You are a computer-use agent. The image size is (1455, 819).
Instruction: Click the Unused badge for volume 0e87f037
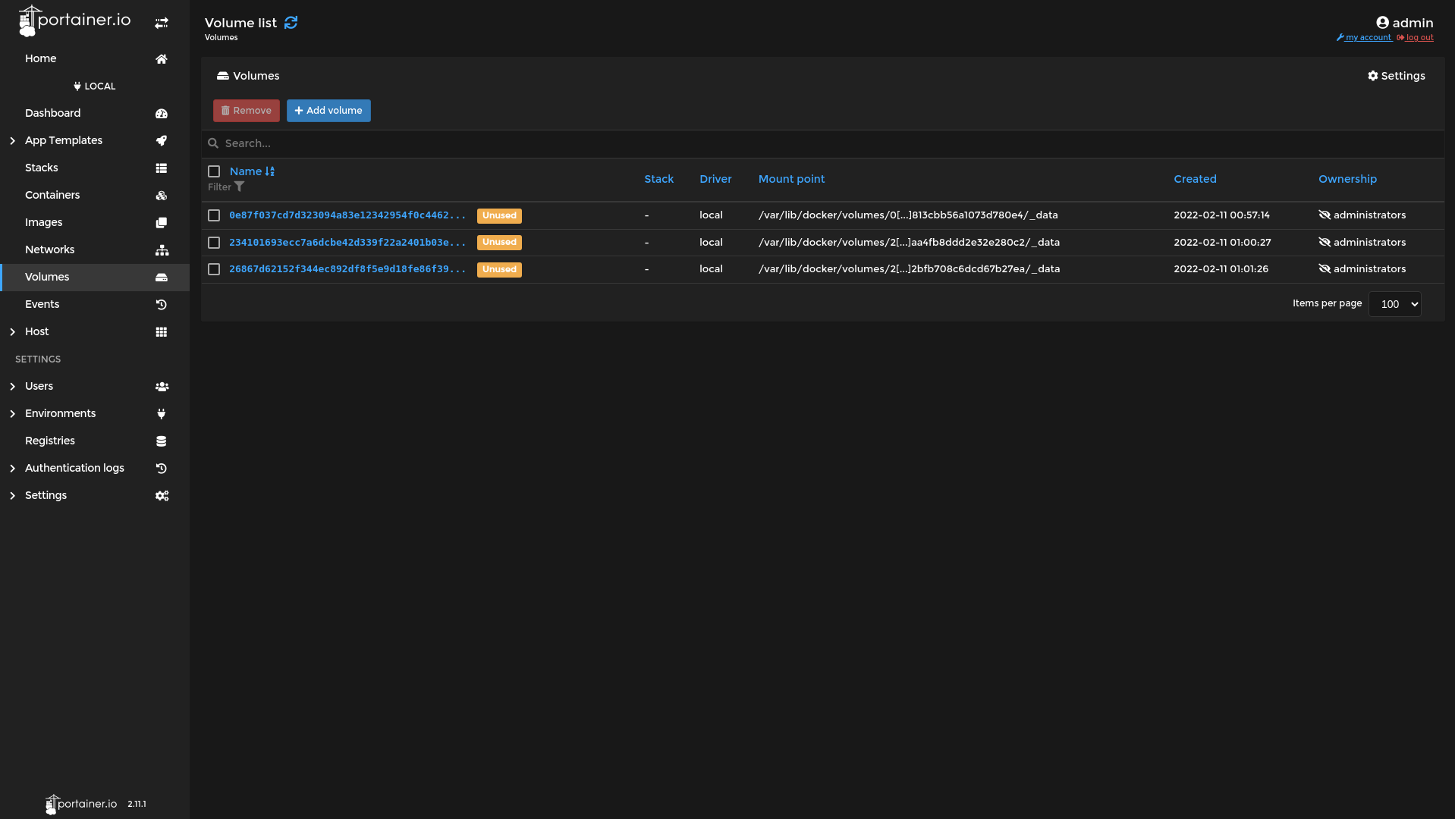coord(499,215)
